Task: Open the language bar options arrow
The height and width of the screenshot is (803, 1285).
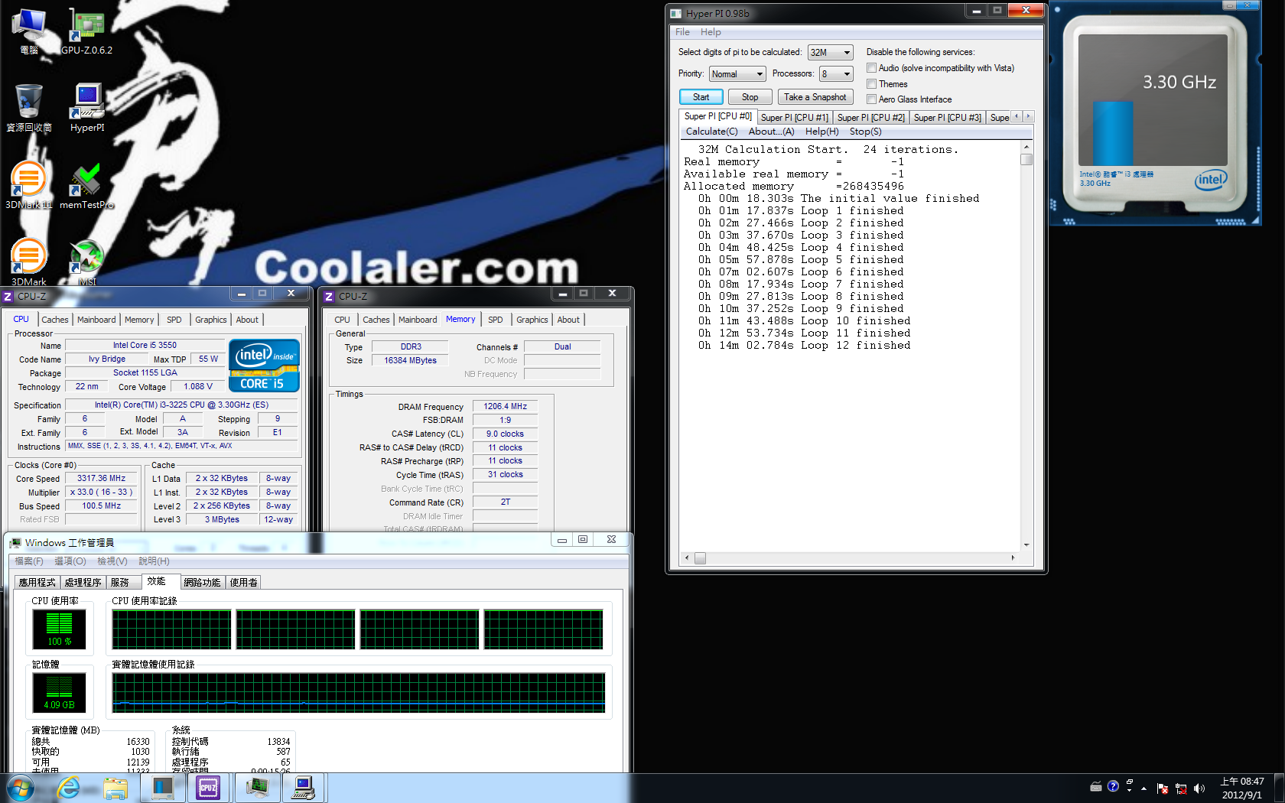Action: pos(1129,790)
